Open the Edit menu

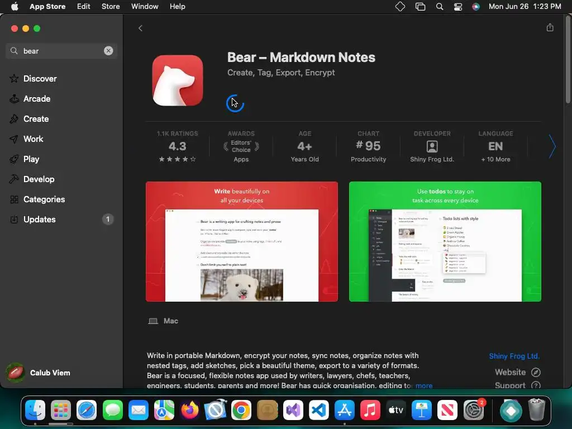[84, 7]
